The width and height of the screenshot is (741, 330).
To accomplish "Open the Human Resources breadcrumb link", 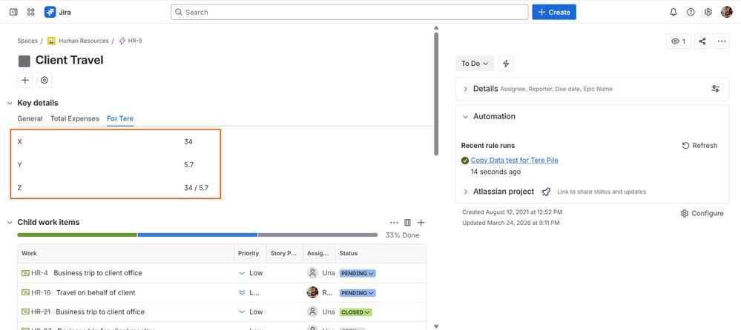I will click(x=84, y=41).
